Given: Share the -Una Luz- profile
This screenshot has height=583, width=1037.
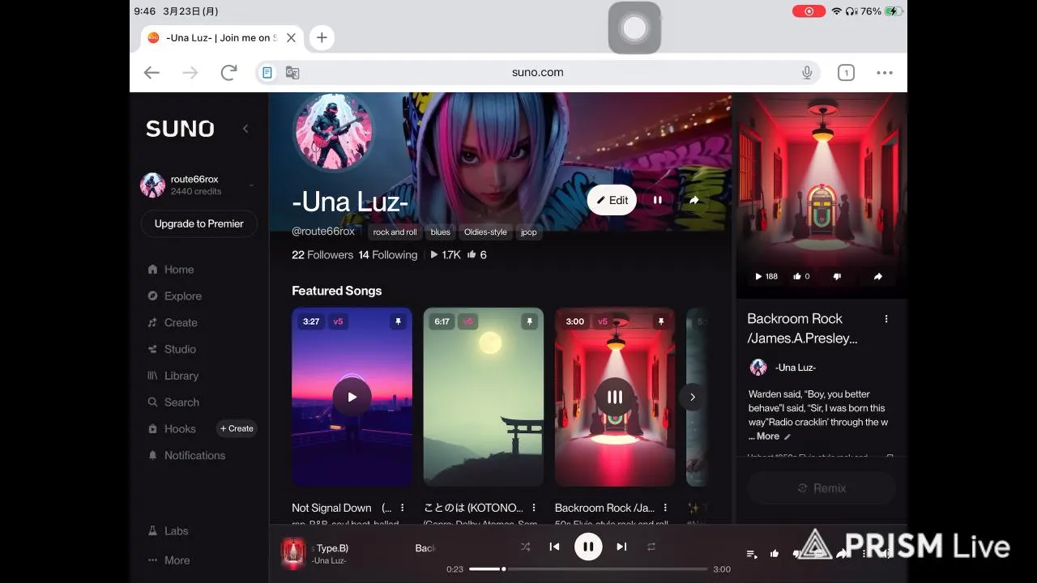Looking at the screenshot, I should 693,200.
